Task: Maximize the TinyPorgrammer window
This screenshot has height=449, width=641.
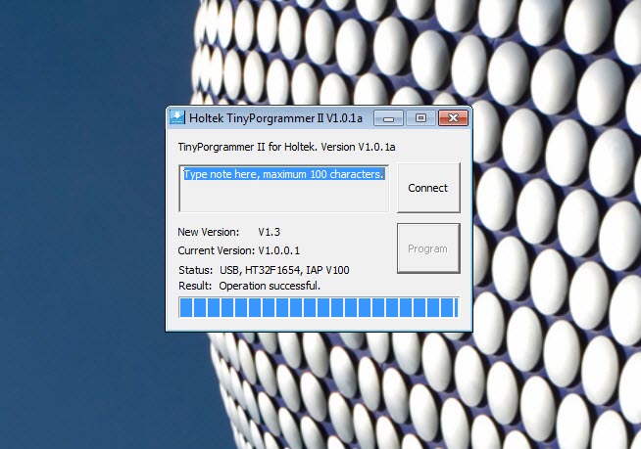Action: (420, 118)
